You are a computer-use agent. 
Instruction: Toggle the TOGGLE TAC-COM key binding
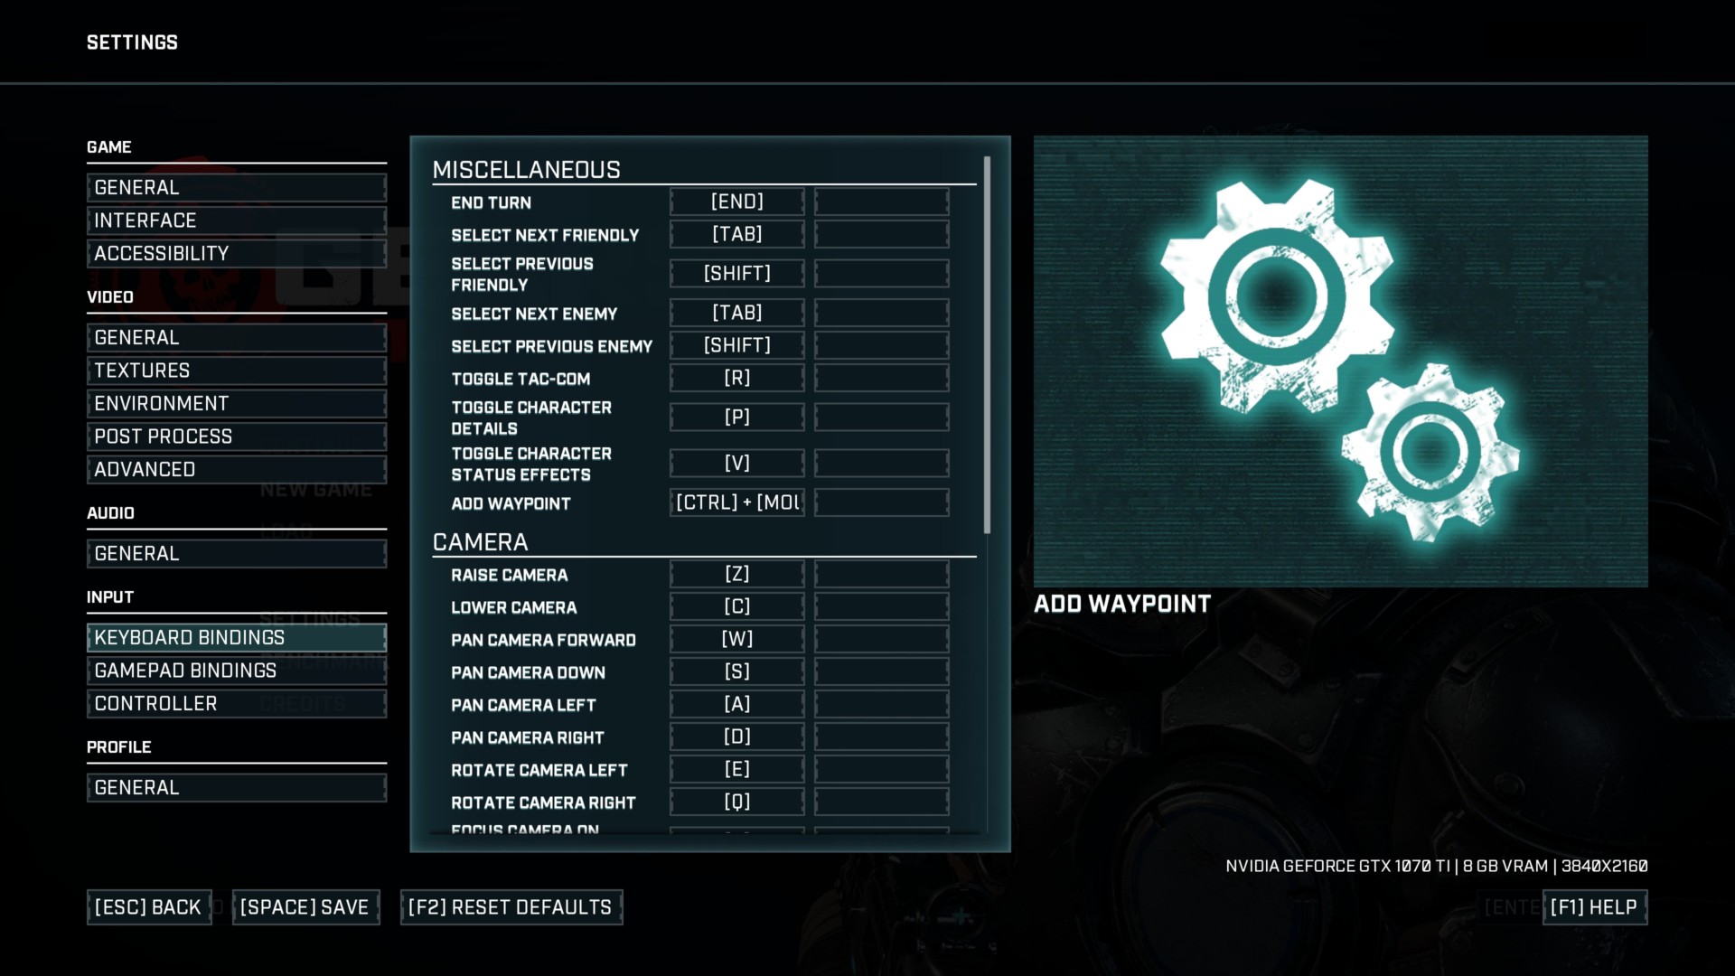[736, 378]
